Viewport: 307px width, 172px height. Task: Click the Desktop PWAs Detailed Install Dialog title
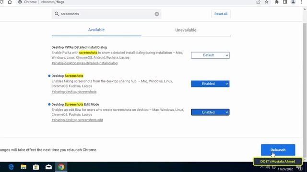(79, 47)
